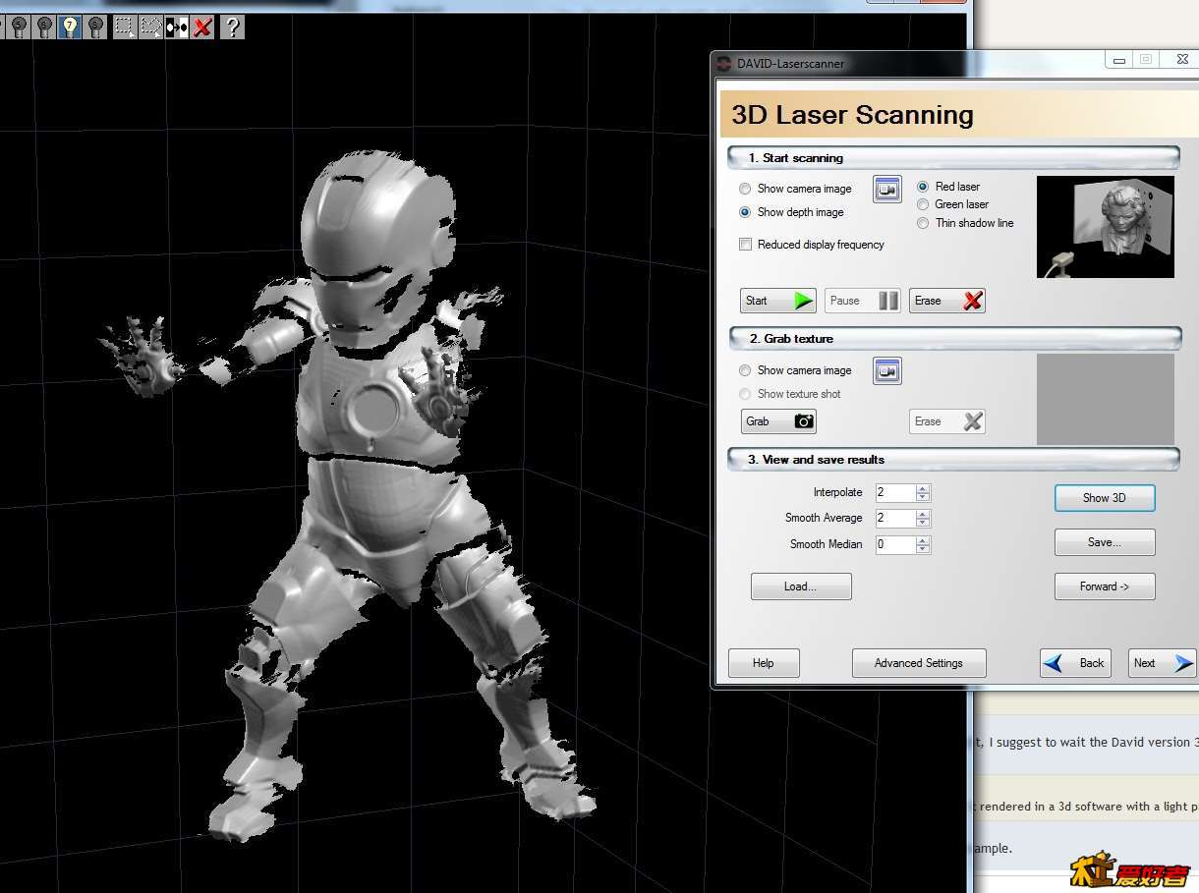Click the DAVID-Laserscanner title bar icon
The image size is (1199, 893).
724,64
